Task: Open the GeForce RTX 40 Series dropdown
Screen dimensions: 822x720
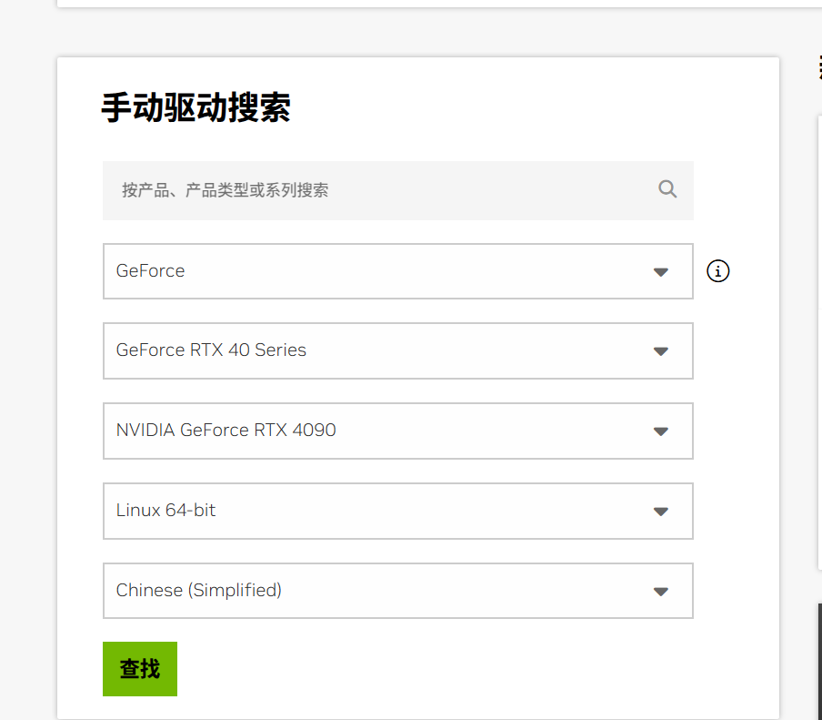Action: [x=398, y=350]
